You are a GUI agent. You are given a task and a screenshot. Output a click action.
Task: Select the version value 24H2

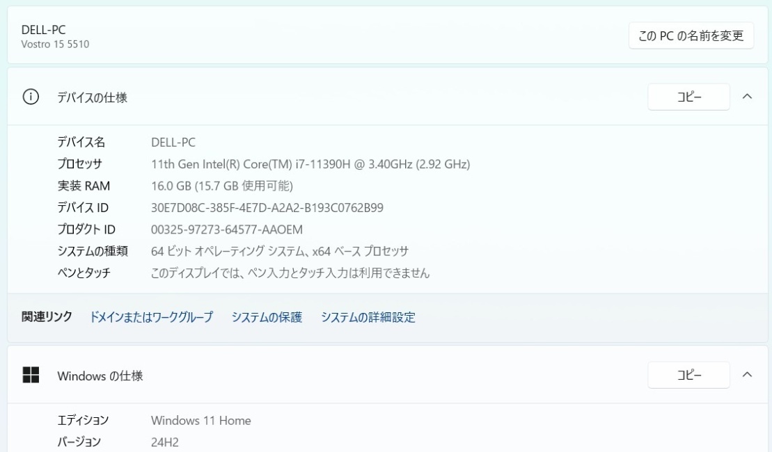[x=165, y=442]
